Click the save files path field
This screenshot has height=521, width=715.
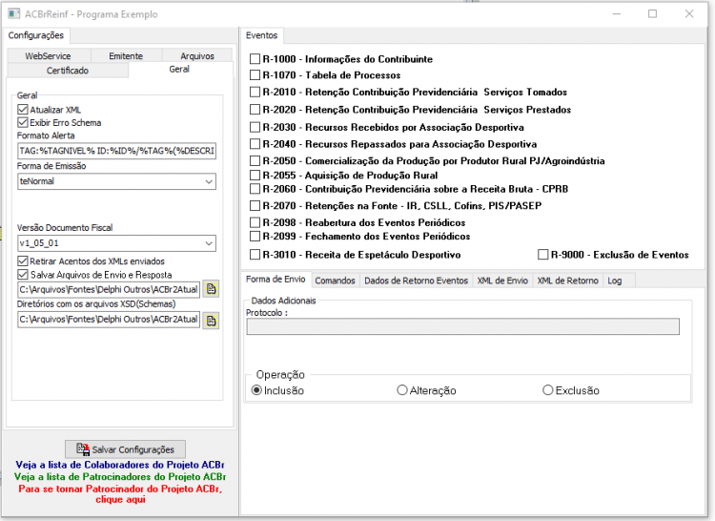(109, 289)
